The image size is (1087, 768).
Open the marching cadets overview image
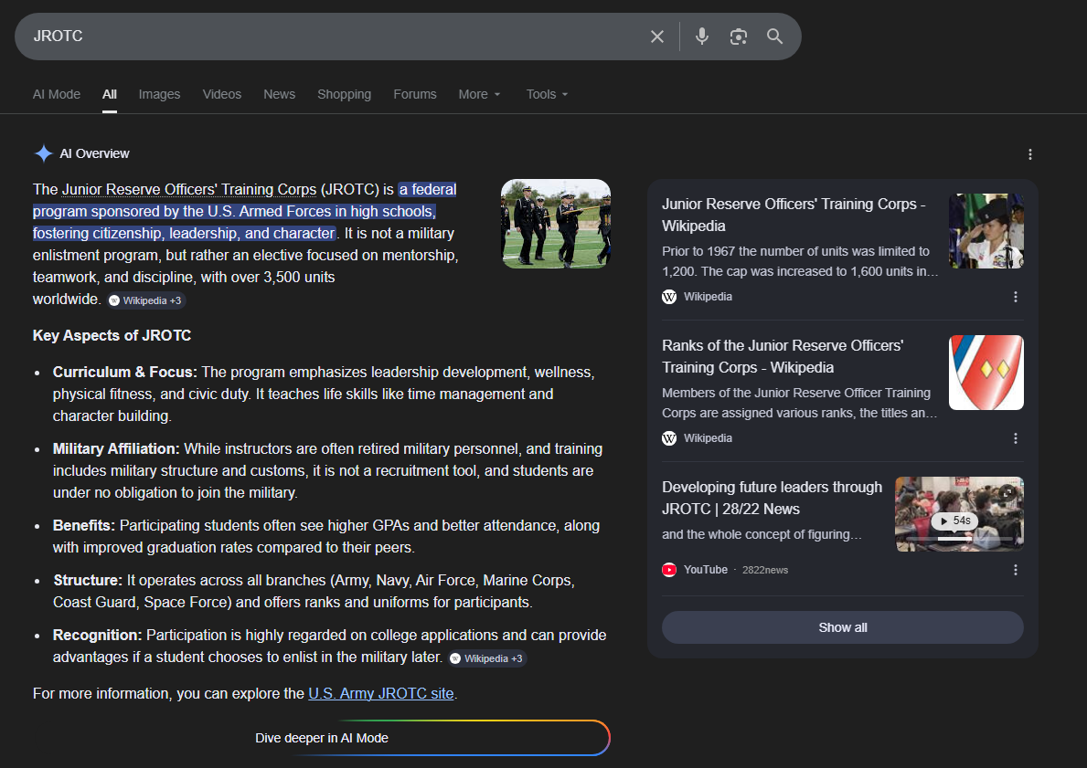coord(556,224)
